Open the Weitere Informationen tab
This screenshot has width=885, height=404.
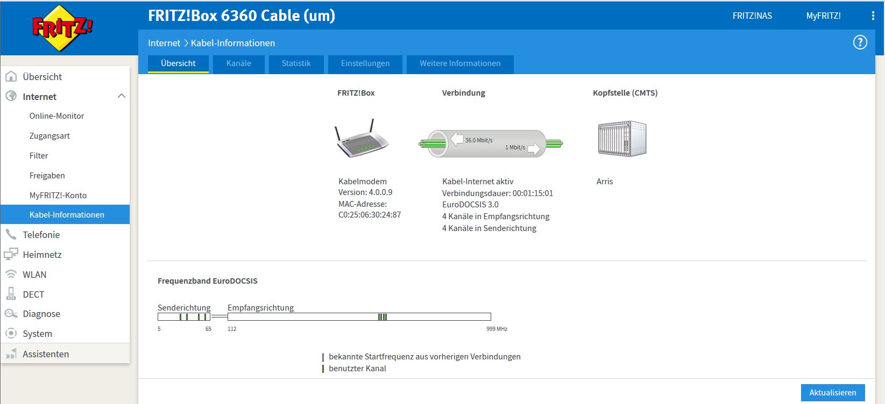click(x=460, y=63)
